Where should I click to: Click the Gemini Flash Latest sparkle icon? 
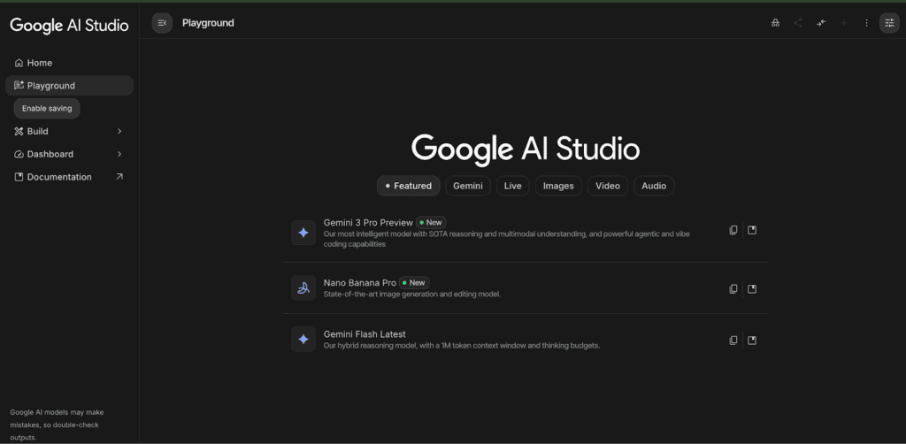tap(303, 340)
